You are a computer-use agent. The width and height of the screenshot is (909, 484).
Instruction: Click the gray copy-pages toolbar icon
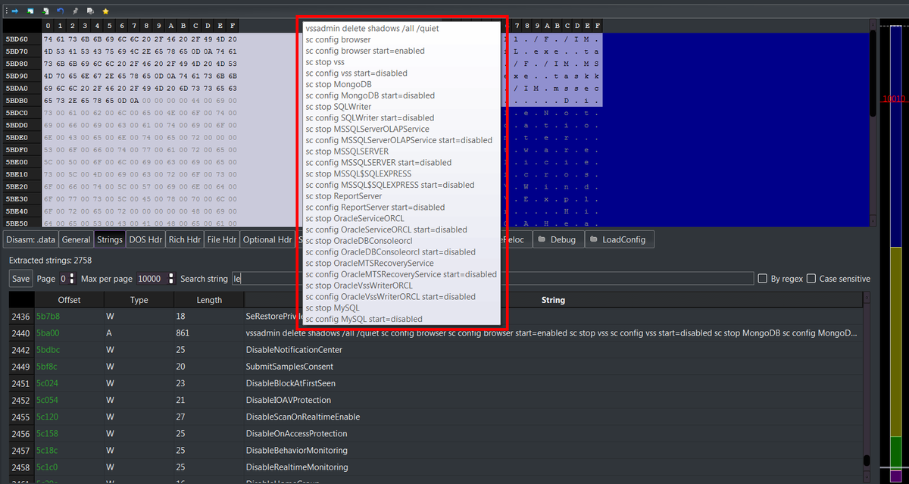coord(90,11)
